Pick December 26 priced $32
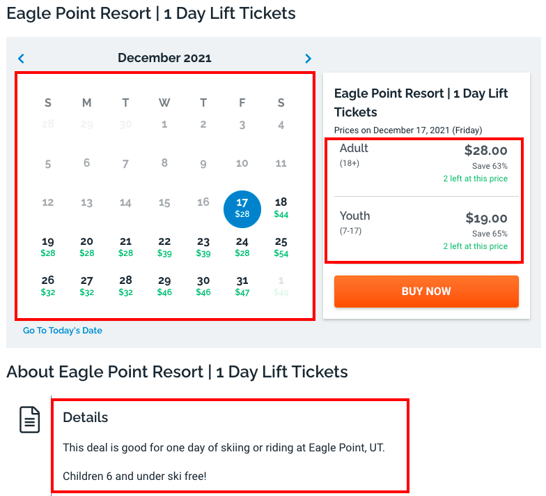 [x=48, y=286]
